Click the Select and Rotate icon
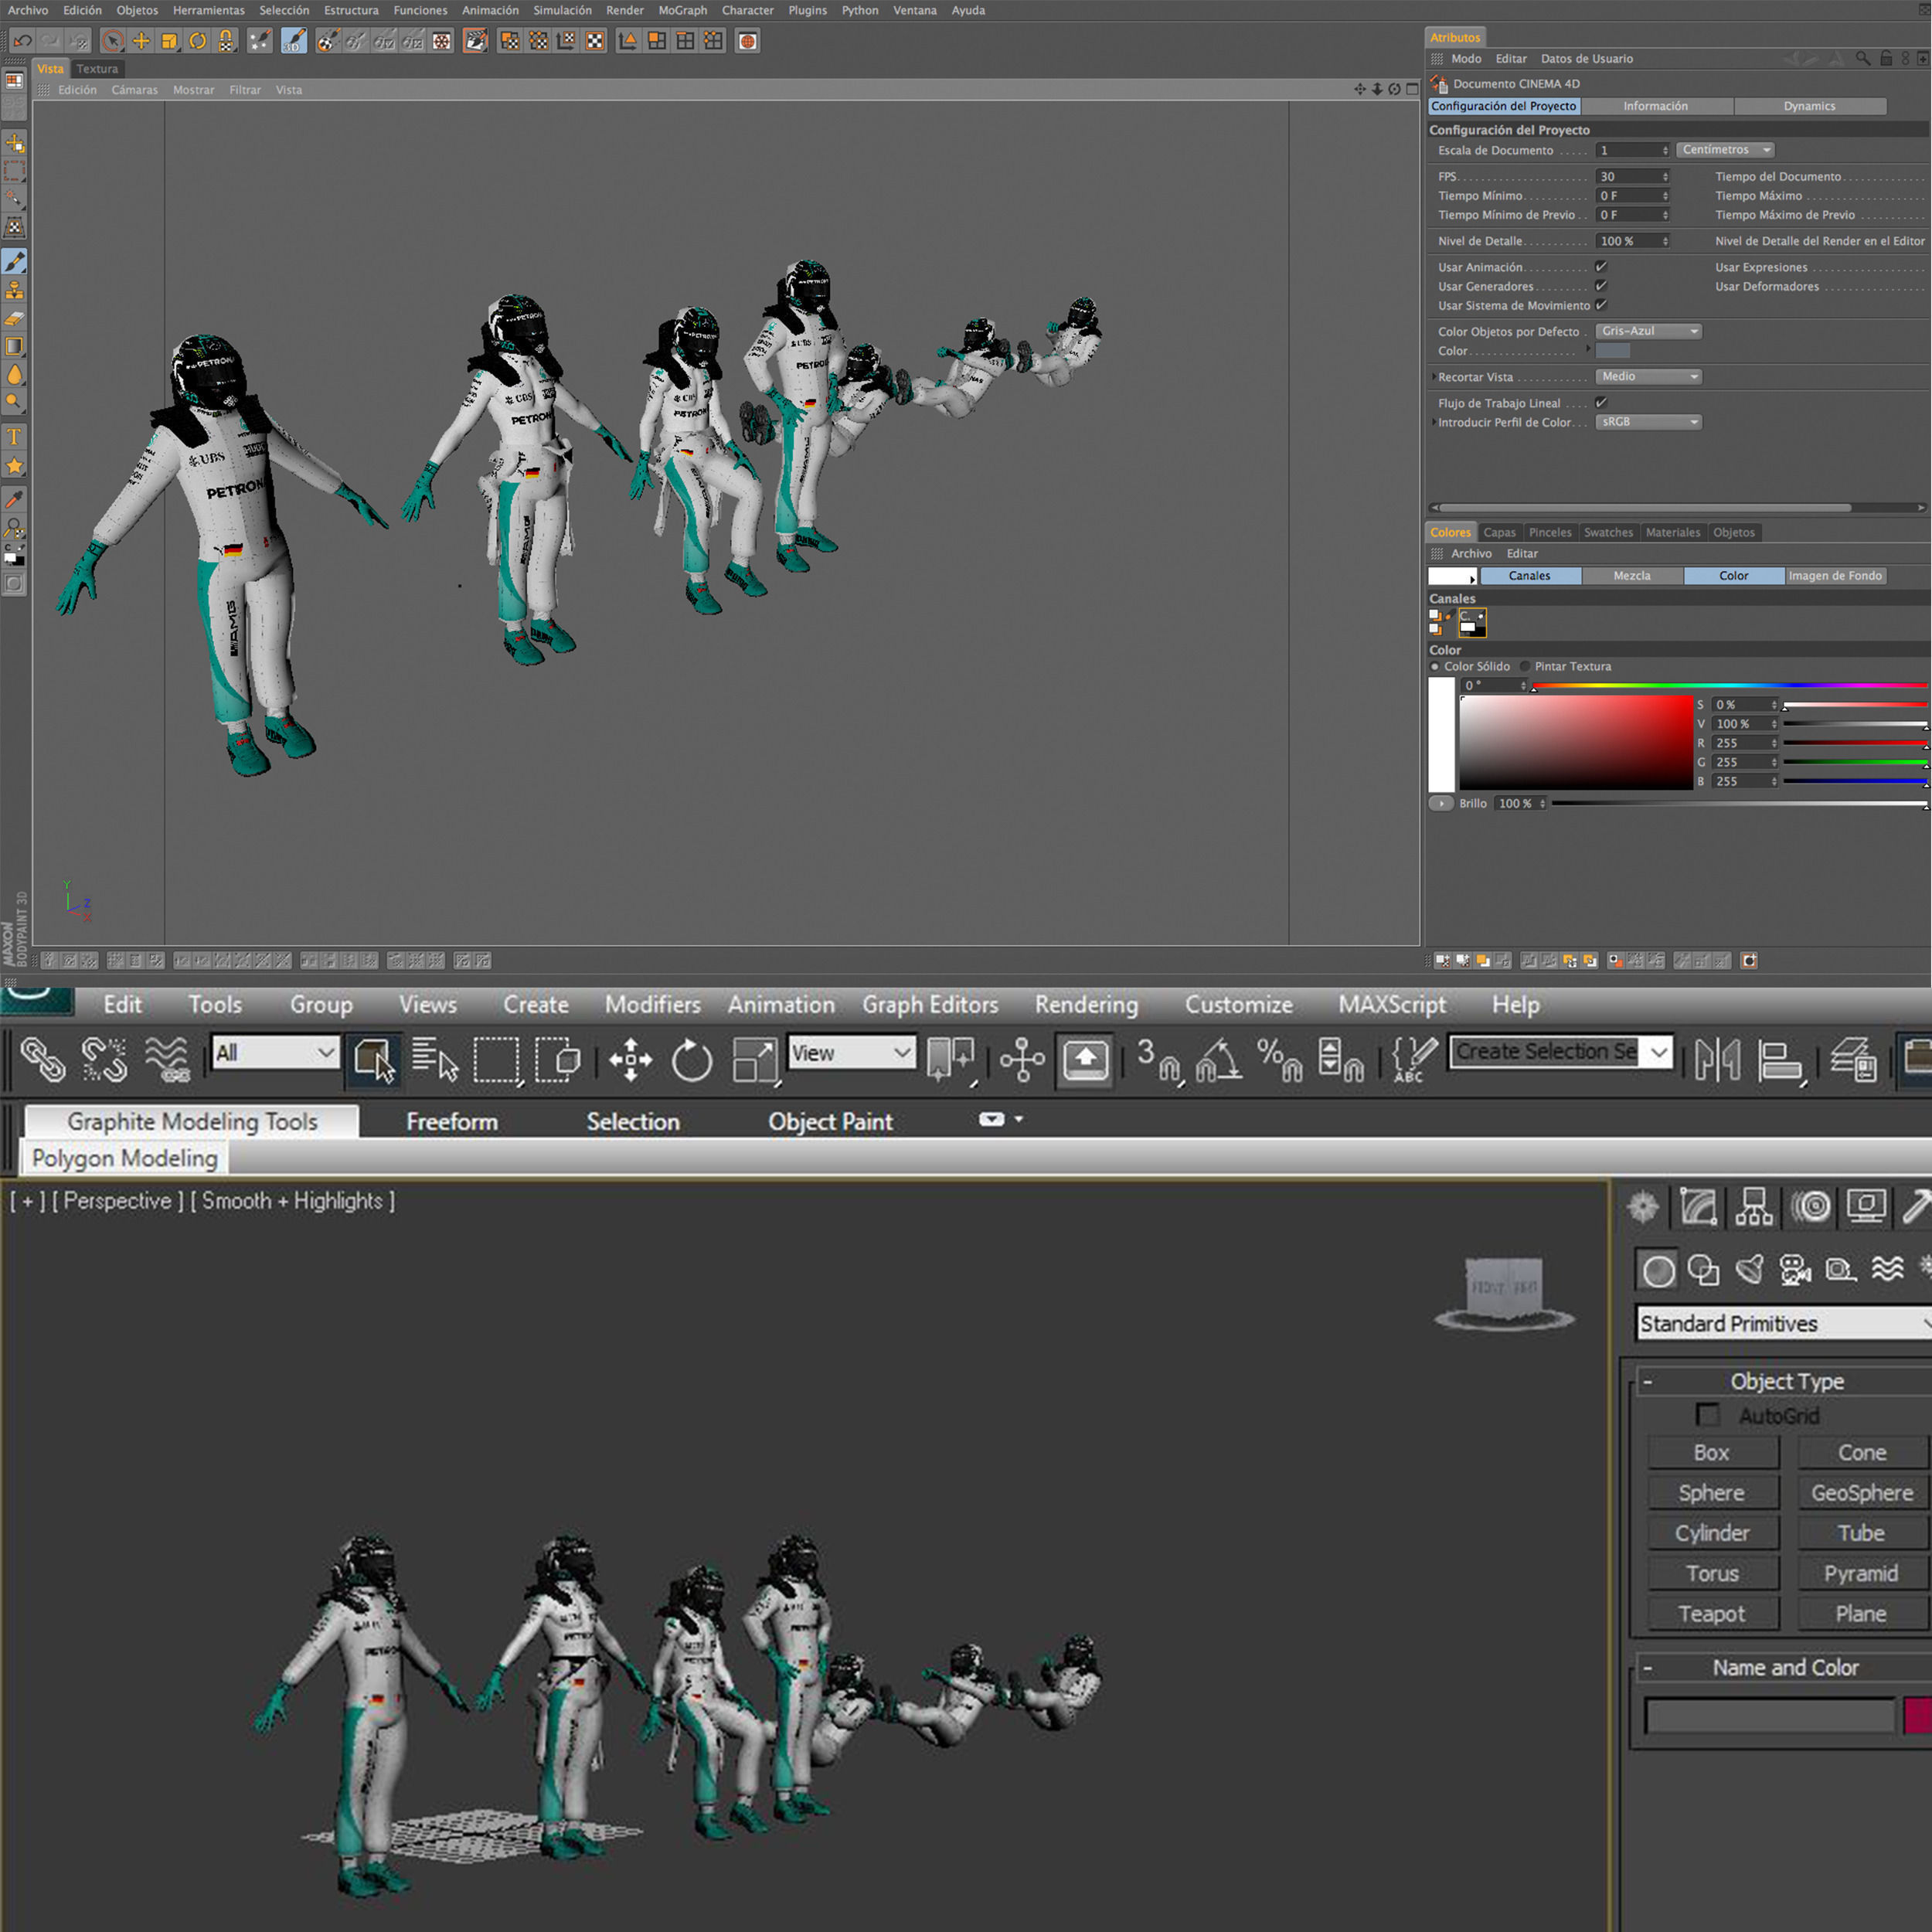The width and height of the screenshot is (1932, 1932). coord(691,1060)
